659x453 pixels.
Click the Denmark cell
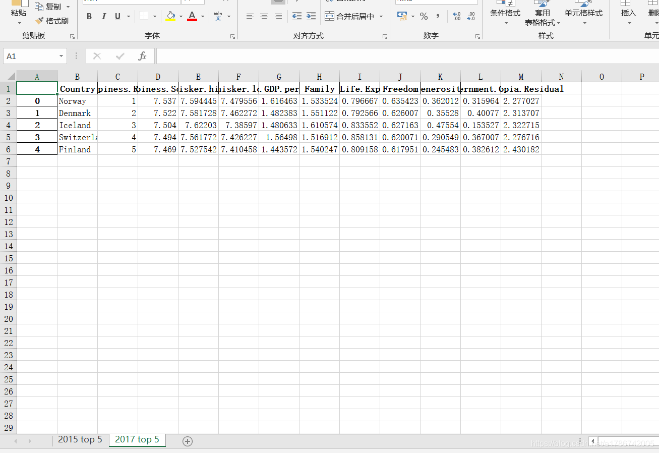pyautogui.click(x=77, y=113)
